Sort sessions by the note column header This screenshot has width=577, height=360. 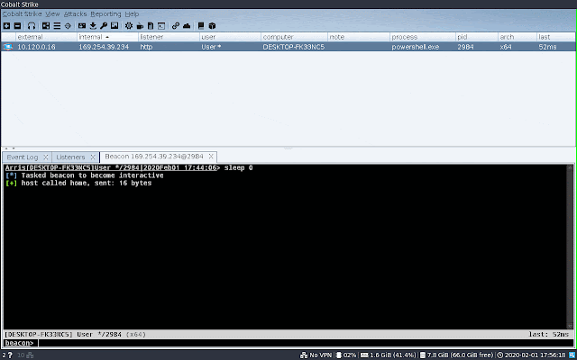point(359,37)
